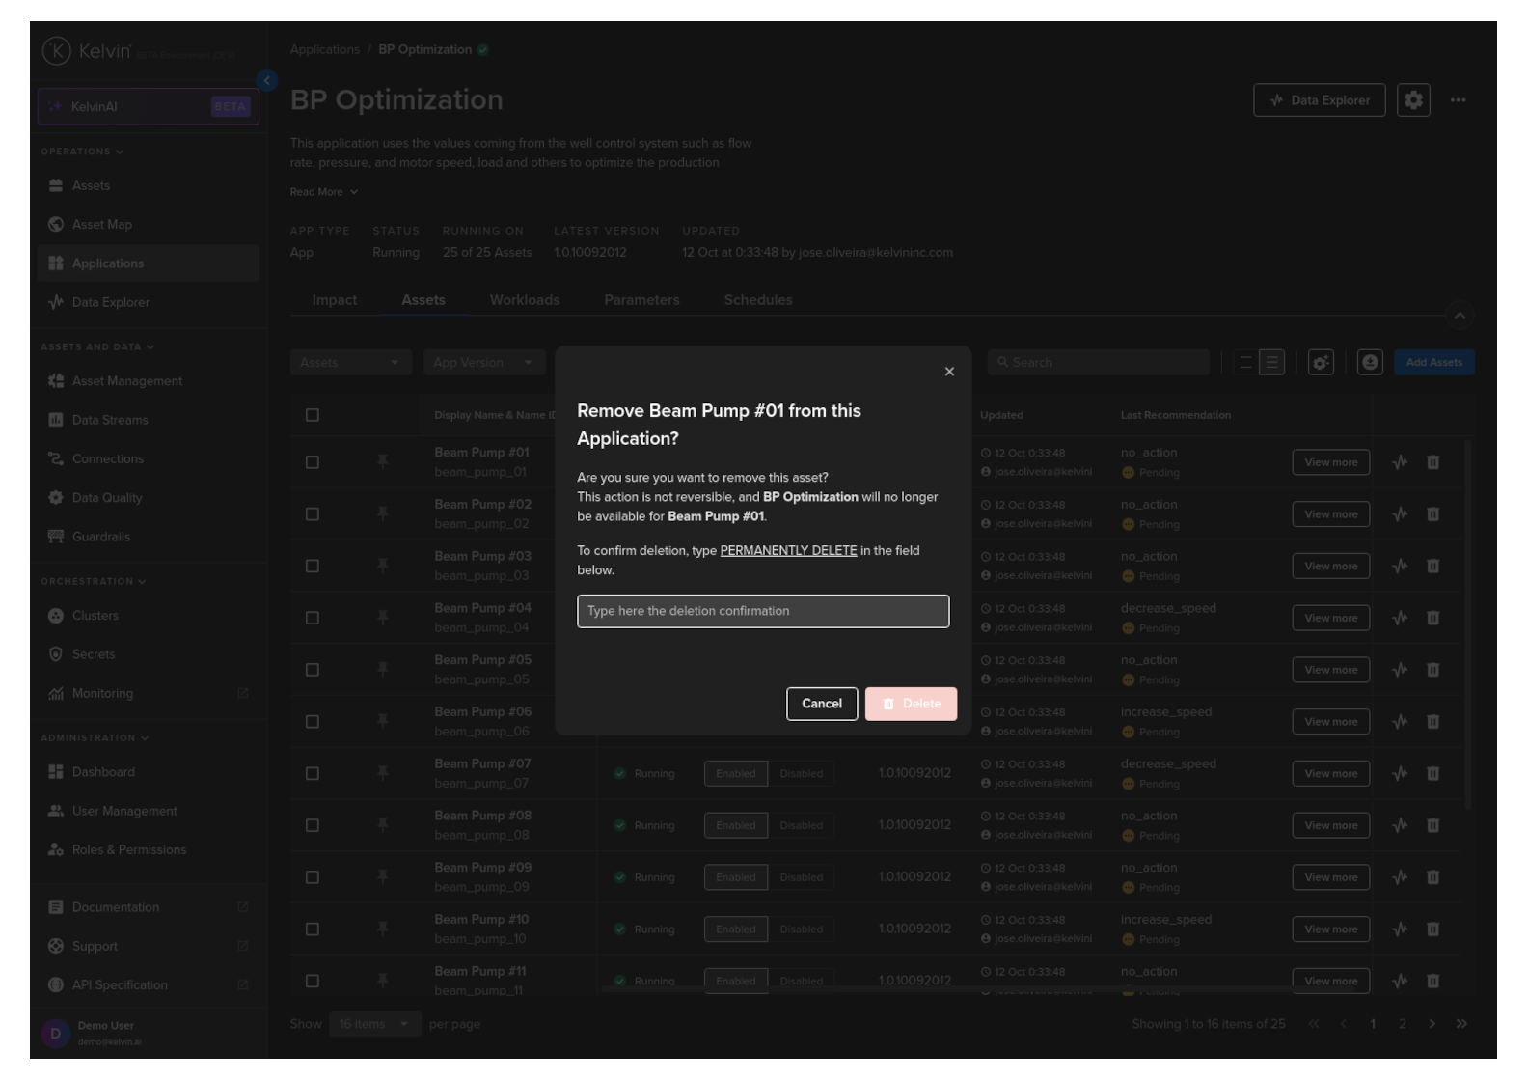Open the items per page dropdown
This screenshot has width=1528, height=1081.
tap(372, 1024)
